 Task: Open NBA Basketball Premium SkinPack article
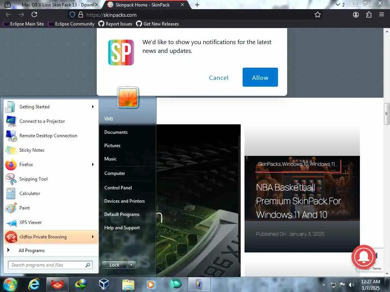[x=299, y=201]
